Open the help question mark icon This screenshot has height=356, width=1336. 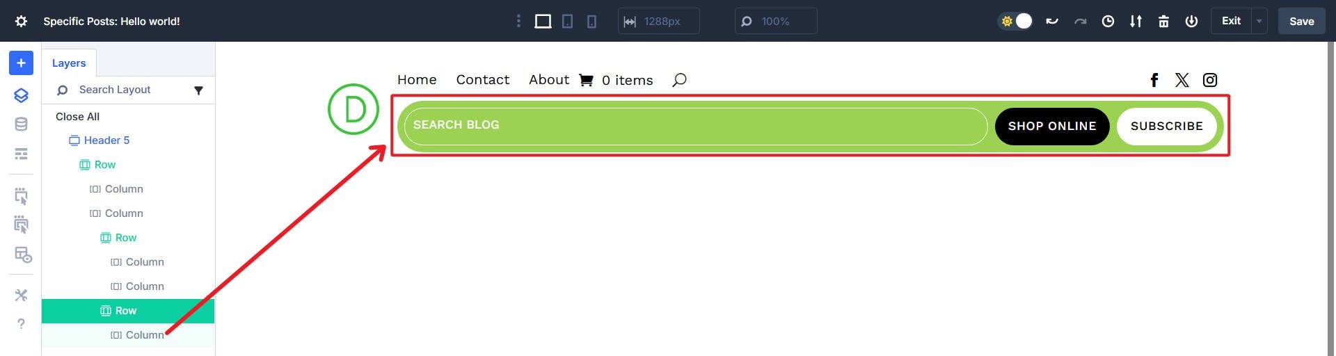pos(21,324)
